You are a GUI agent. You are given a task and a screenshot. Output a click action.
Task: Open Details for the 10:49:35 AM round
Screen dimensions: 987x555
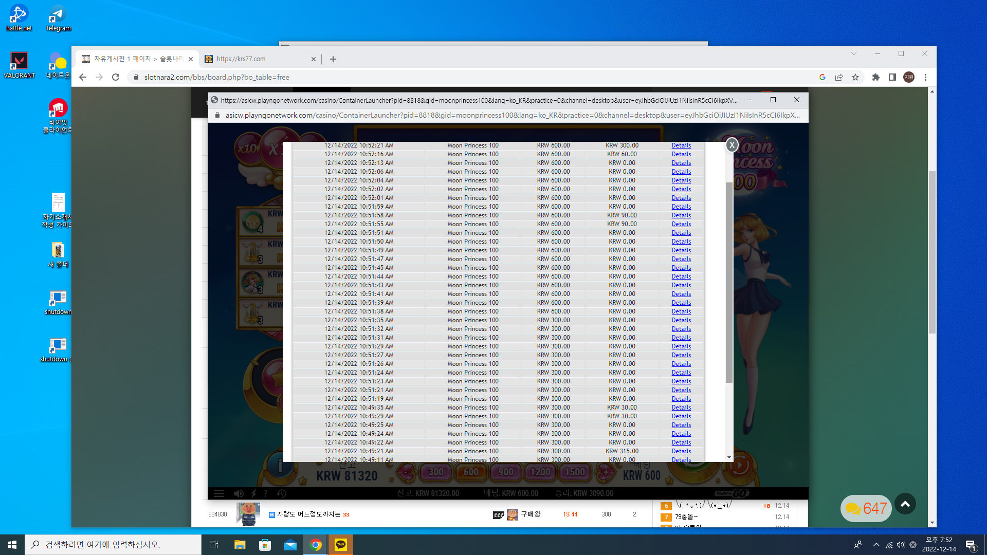[681, 408]
